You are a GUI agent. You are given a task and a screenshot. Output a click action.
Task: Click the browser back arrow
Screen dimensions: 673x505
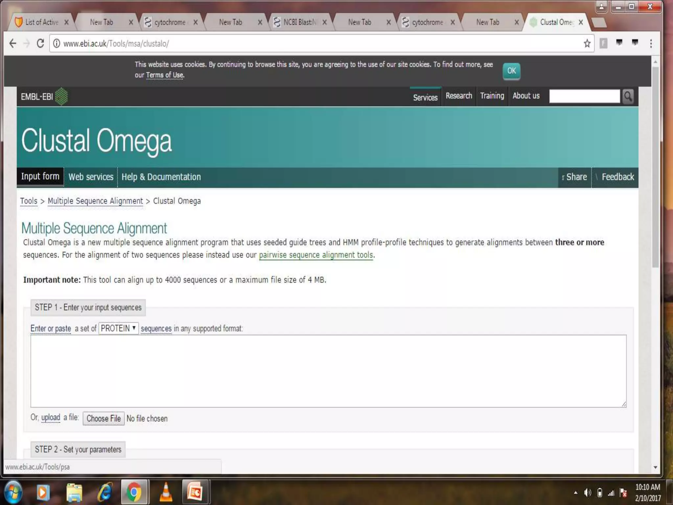click(x=13, y=43)
